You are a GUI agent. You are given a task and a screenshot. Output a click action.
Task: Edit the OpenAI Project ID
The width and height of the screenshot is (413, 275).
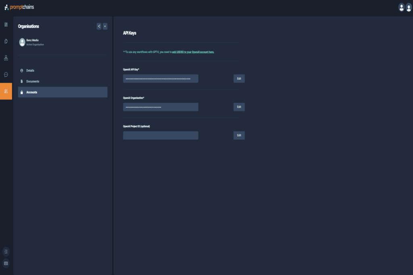239,135
